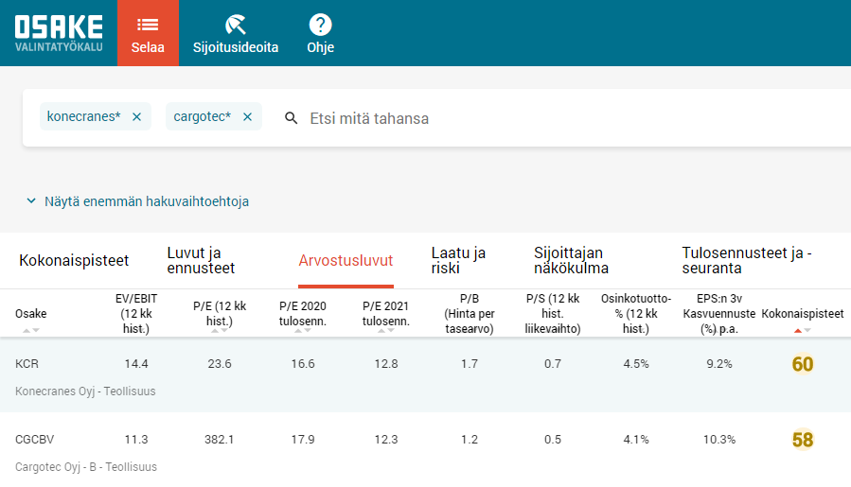The image size is (851, 487).
Task: Click KCR P/E value 23.6
Action: [x=220, y=364]
